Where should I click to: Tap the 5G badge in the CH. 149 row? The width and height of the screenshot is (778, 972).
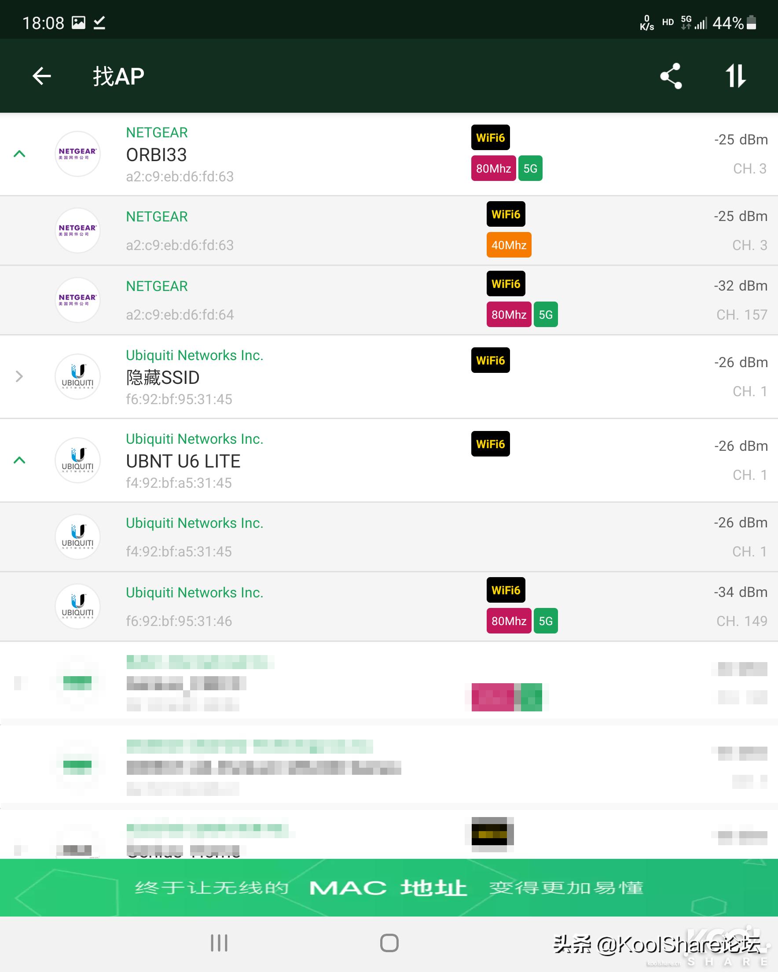tap(546, 621)
